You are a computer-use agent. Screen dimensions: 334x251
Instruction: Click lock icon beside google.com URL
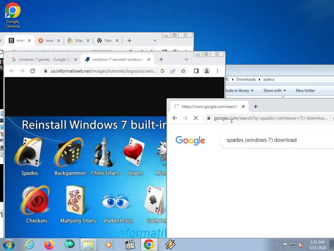(x=209, y=118)
